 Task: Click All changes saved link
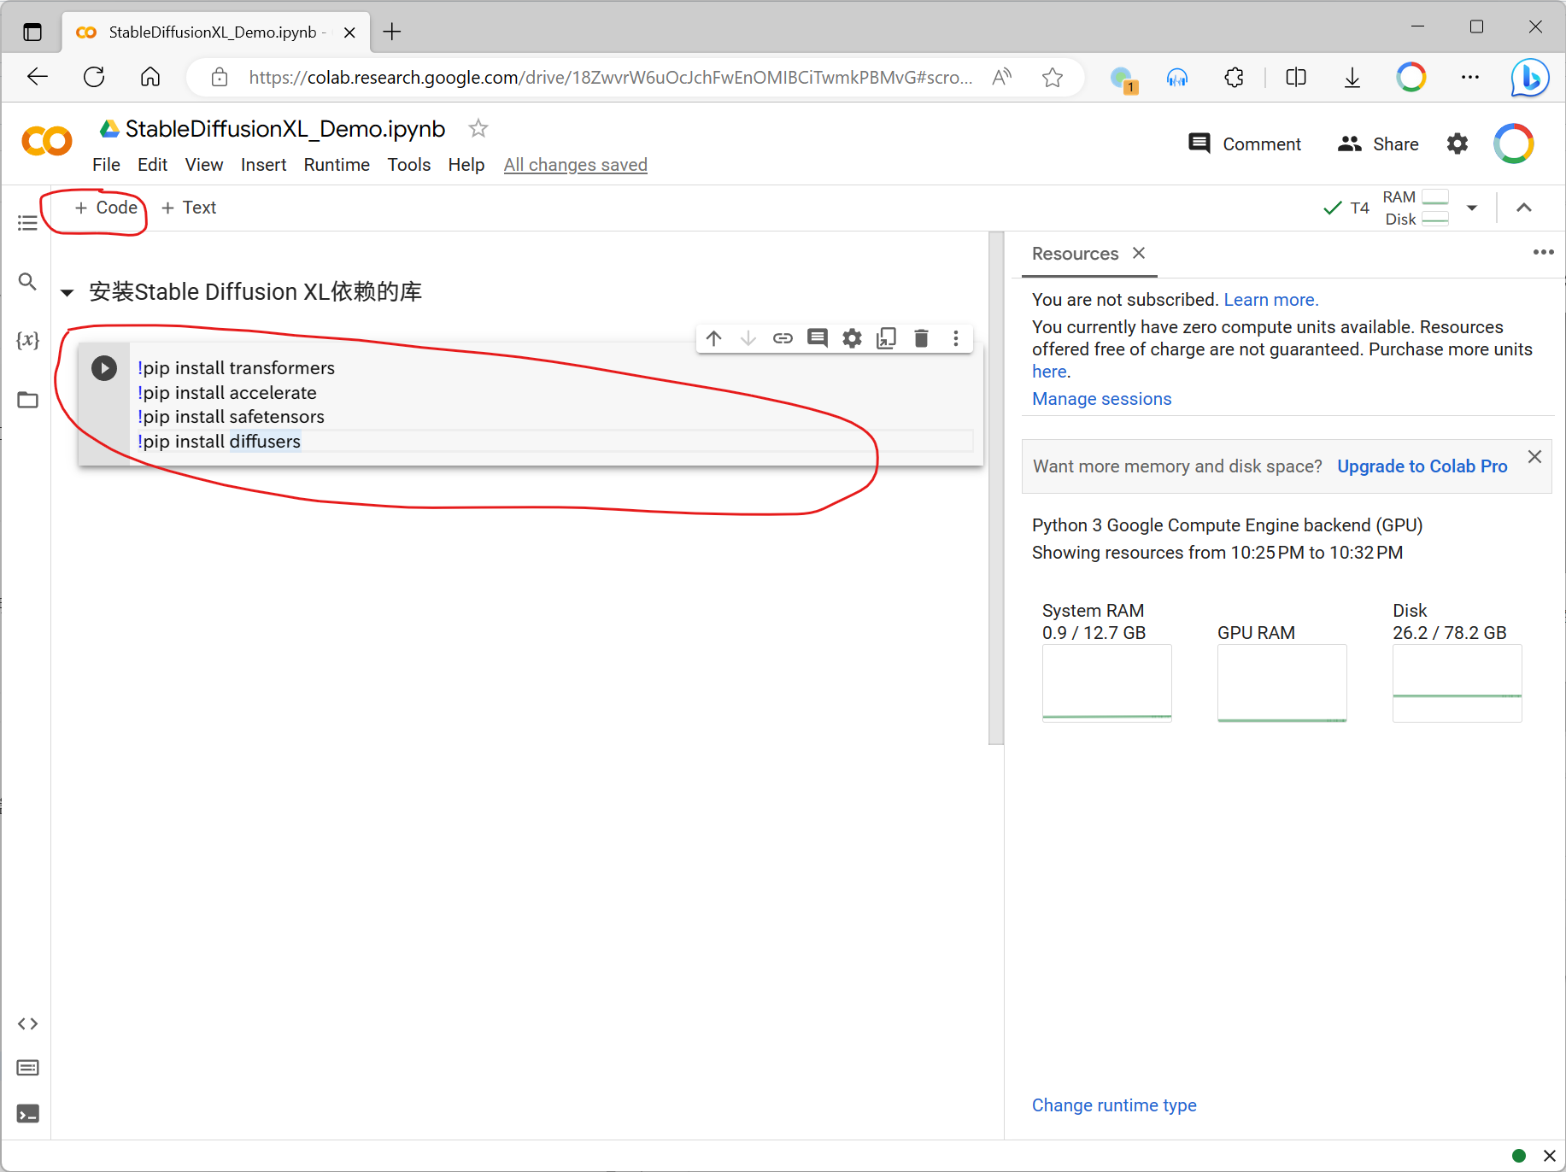(x=576, y=165)
